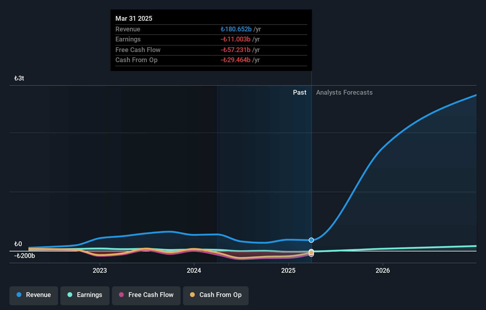Click the Mar 31 2025 tooltip date
The width and height of the screenshot is (486, 310).
click(134, 18)
